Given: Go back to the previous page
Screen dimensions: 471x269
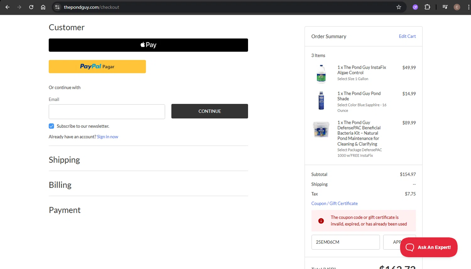Looking at the screenshot, I should (x=8, y=7).
